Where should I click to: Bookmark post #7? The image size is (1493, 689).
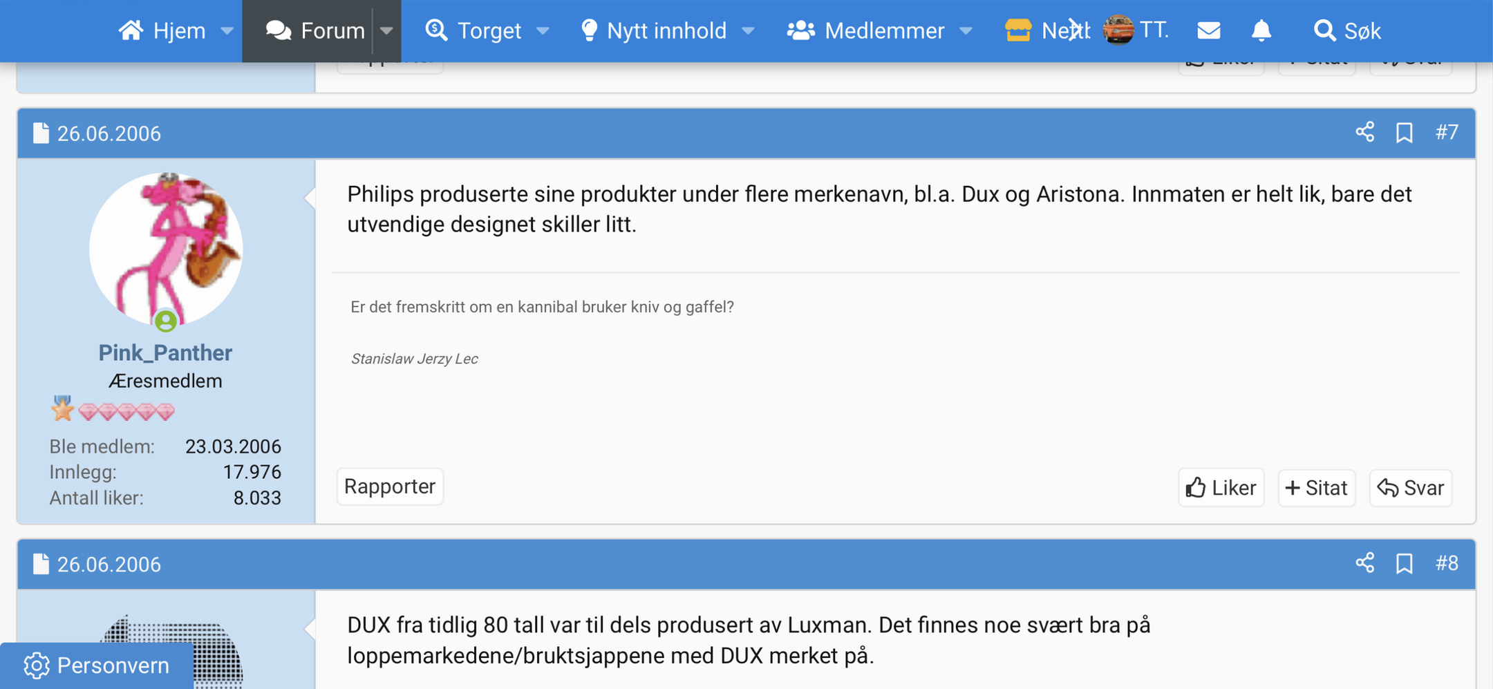coord(1404,133)
